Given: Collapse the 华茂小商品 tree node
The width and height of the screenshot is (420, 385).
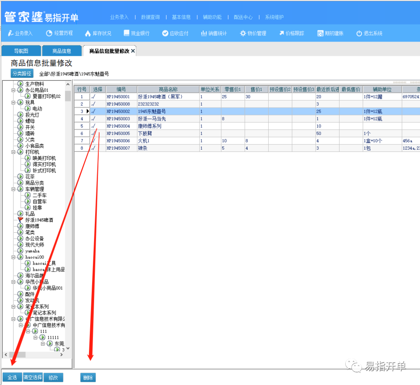Looking at the screenshot, I should (13, 282).
